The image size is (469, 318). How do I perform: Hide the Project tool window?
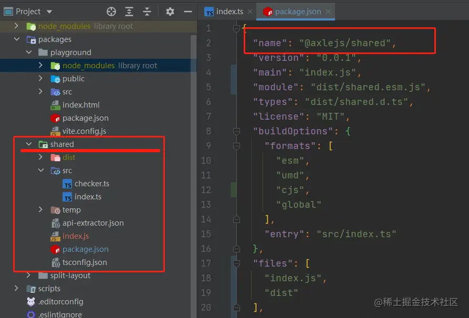click(x=188, y=12)
